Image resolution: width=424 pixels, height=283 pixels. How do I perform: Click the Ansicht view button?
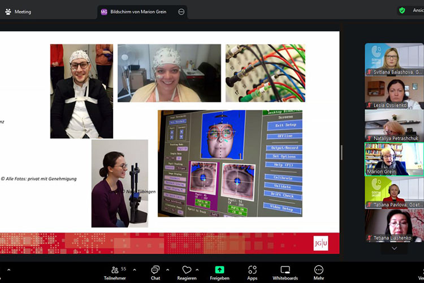(417, 11)
